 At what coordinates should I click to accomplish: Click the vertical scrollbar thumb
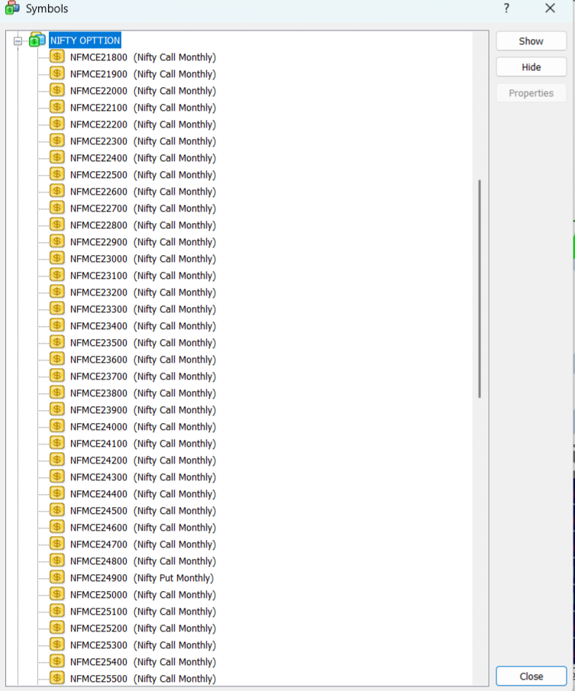[480, 289]
